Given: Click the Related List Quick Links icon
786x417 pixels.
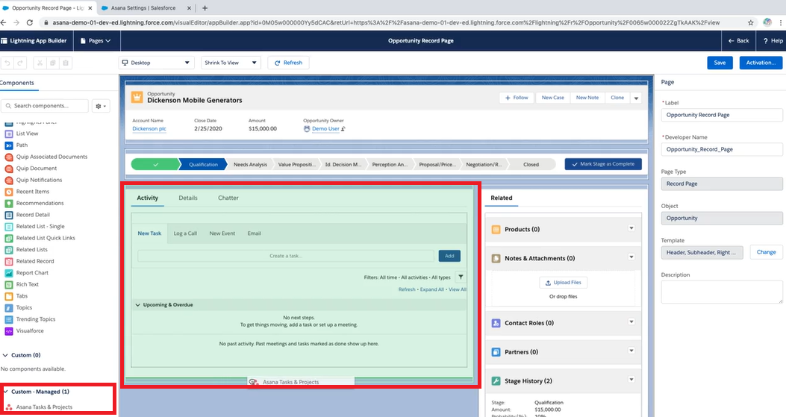Looking at the screenshot, I should click(x=8, y=238).
